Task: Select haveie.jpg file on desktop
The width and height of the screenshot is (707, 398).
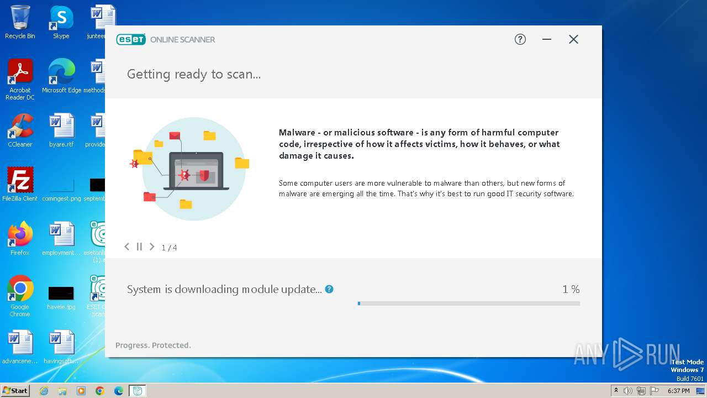Action: (x=61, y=297)
